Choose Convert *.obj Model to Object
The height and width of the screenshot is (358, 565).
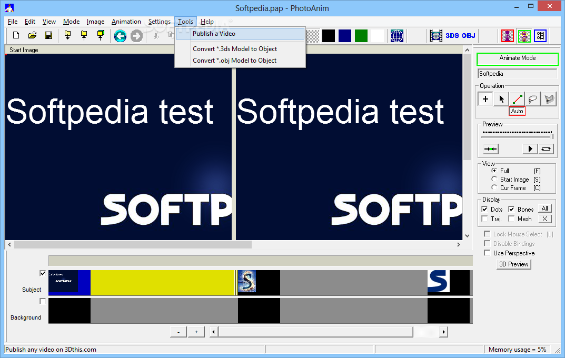point(240,61)
